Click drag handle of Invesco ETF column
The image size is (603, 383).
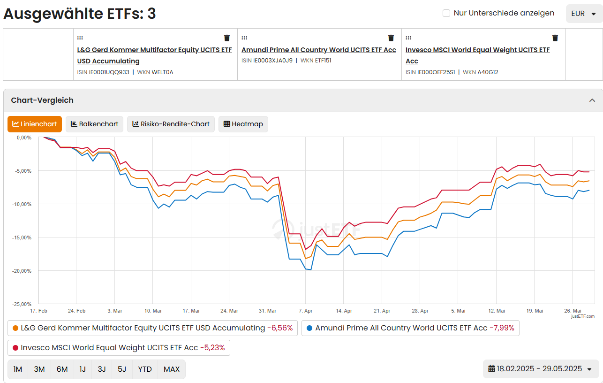click(x=408, y=38)
